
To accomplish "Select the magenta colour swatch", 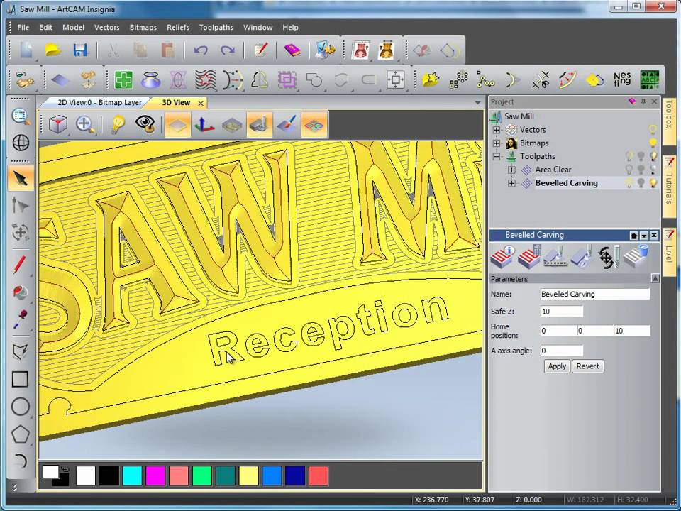I will (155, 476).
